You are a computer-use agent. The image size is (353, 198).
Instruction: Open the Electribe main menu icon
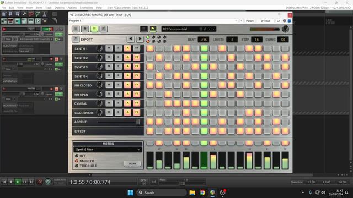(76, 29)
